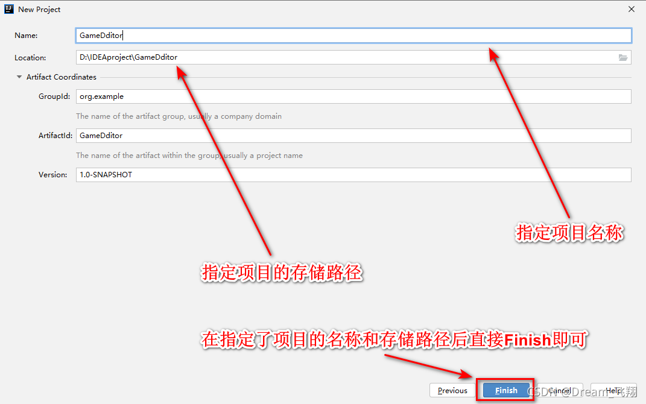Image resolution: width=646 pixels, height=404 pixels.
Task: Click the GroupId field containing org.example
Action: pos(353,96)
